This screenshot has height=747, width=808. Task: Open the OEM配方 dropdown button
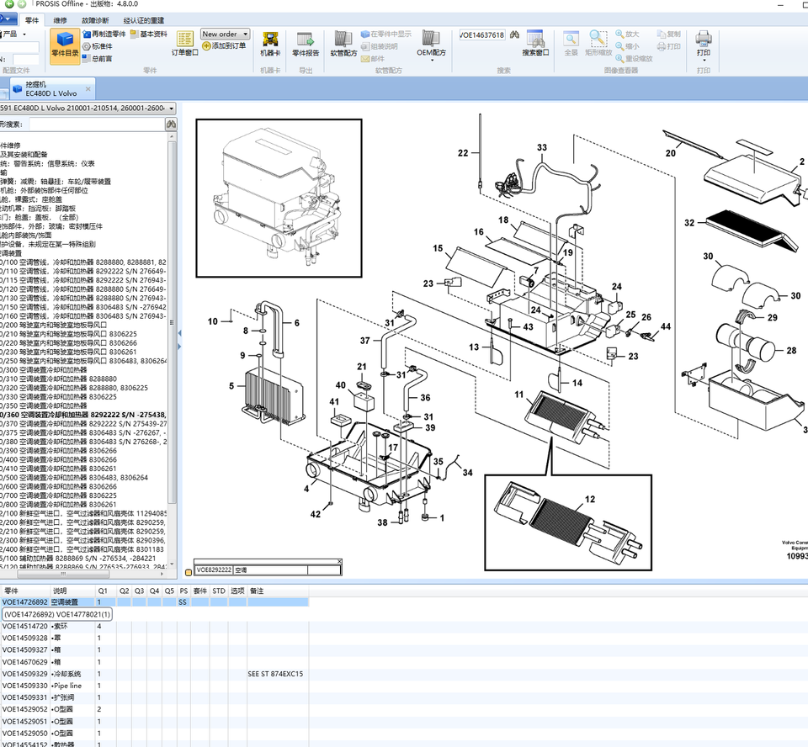(431, 45)
